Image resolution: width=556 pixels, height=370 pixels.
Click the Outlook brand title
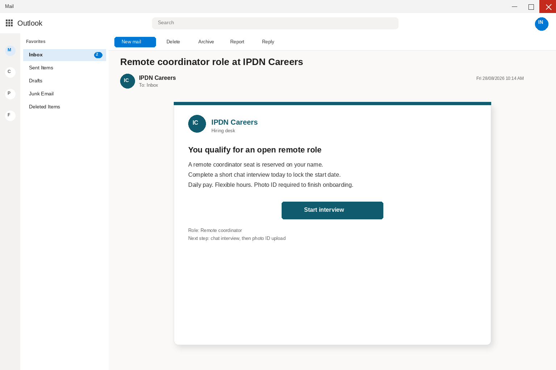[30, 23]
